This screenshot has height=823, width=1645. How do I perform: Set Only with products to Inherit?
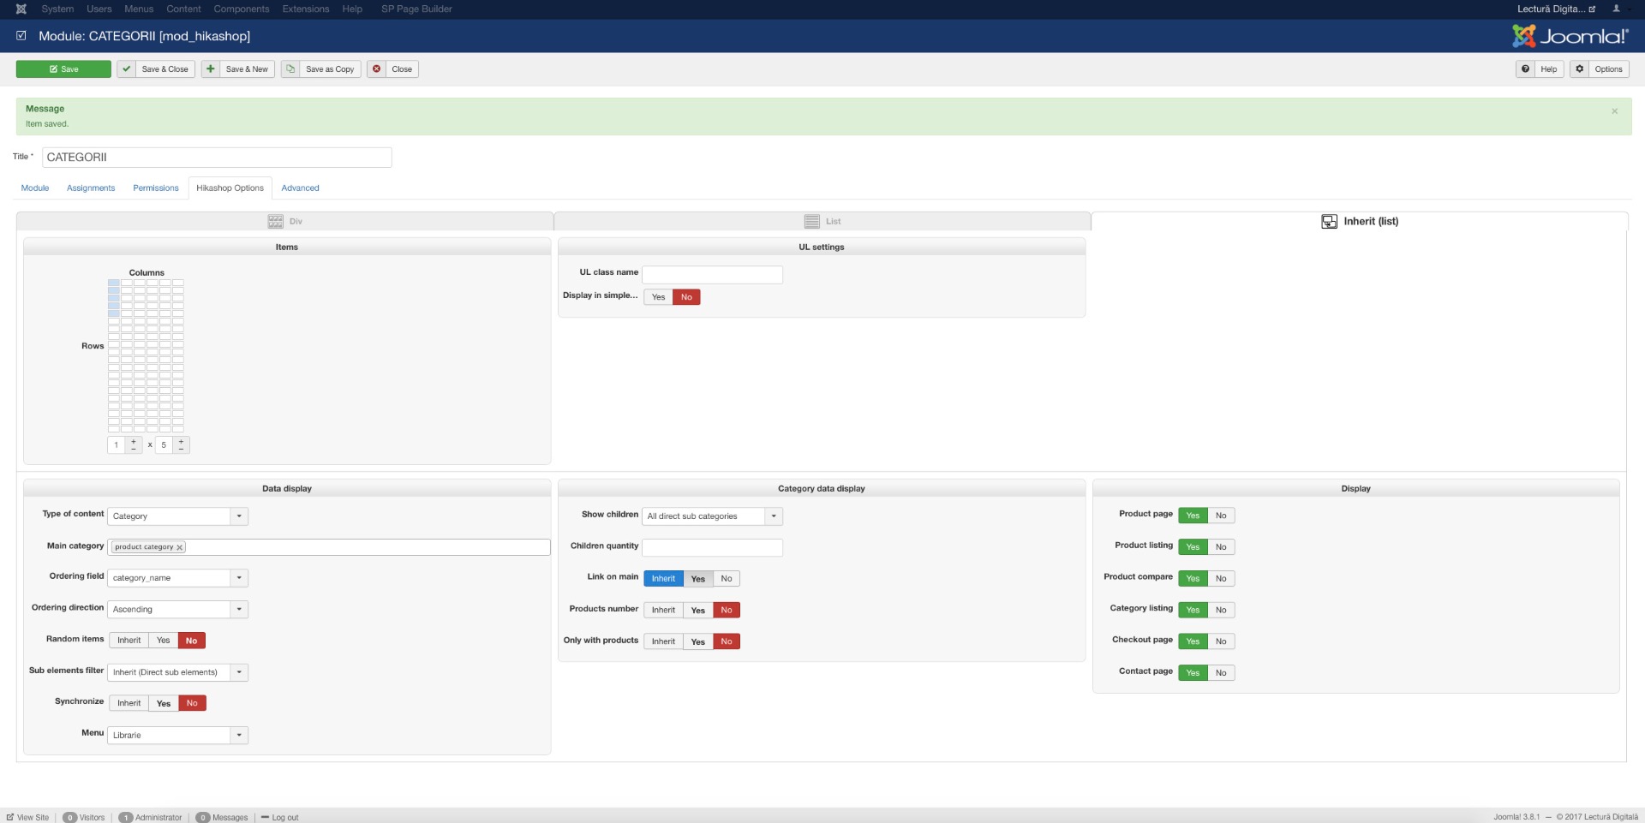point(663,641)
